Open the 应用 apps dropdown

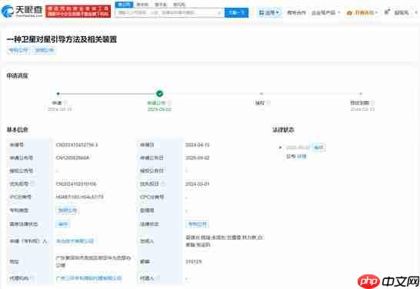coord(269,12)
